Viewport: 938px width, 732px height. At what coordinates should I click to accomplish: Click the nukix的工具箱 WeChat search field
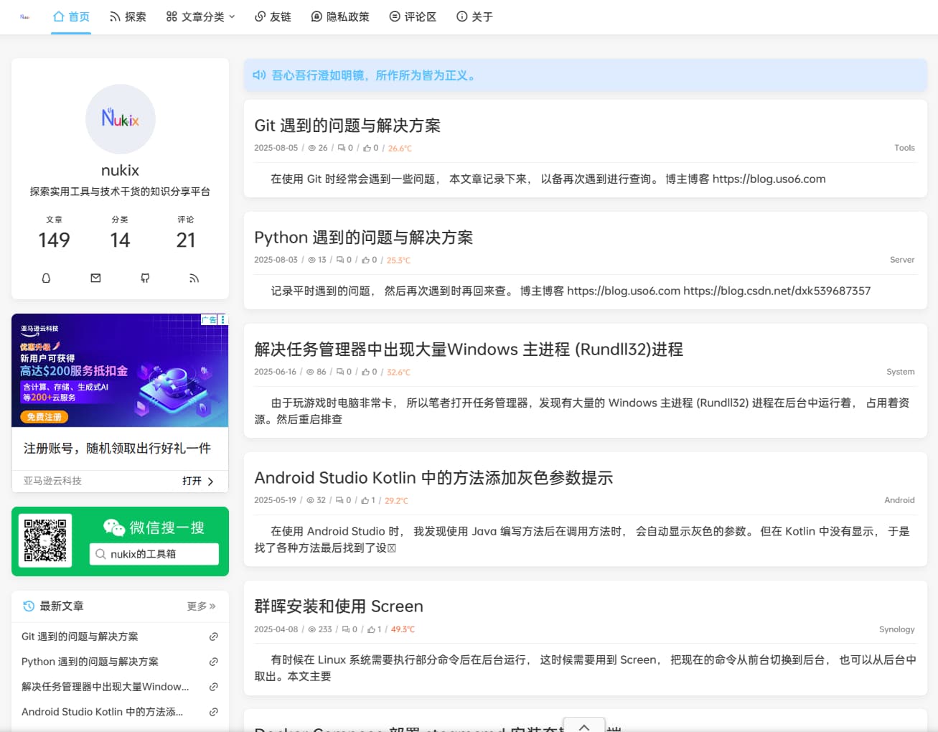click(x=154, y=553)
